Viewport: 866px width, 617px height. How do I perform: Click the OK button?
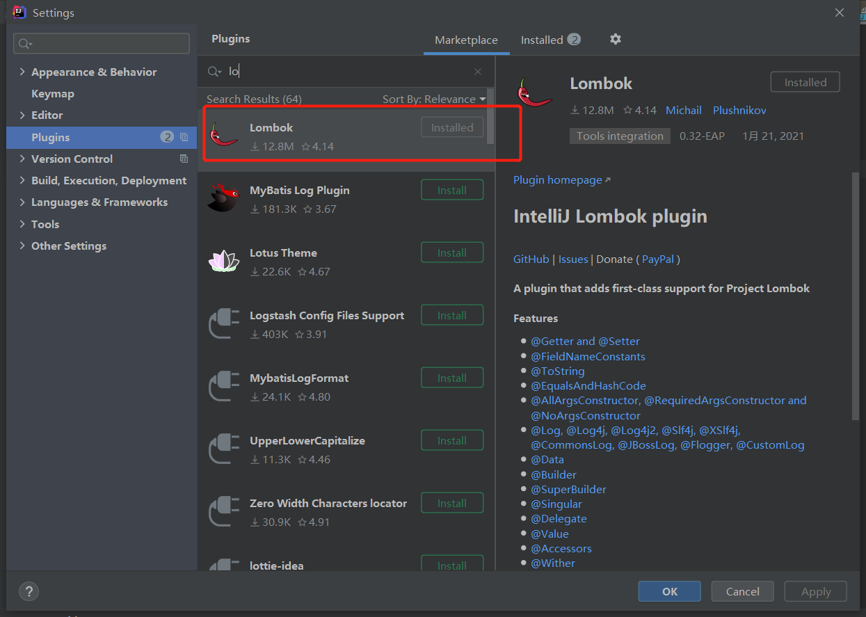coord(669,591)
